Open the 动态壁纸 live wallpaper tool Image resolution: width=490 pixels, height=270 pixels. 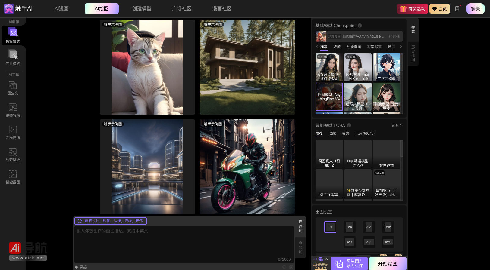13,155
